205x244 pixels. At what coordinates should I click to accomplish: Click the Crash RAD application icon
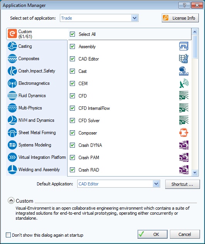(x=184, y=170)
